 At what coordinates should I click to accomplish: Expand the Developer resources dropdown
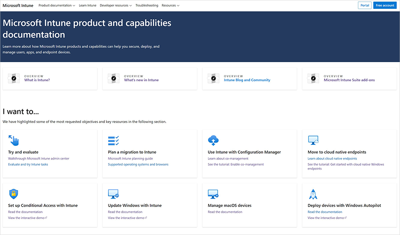(x=116, y=5)
